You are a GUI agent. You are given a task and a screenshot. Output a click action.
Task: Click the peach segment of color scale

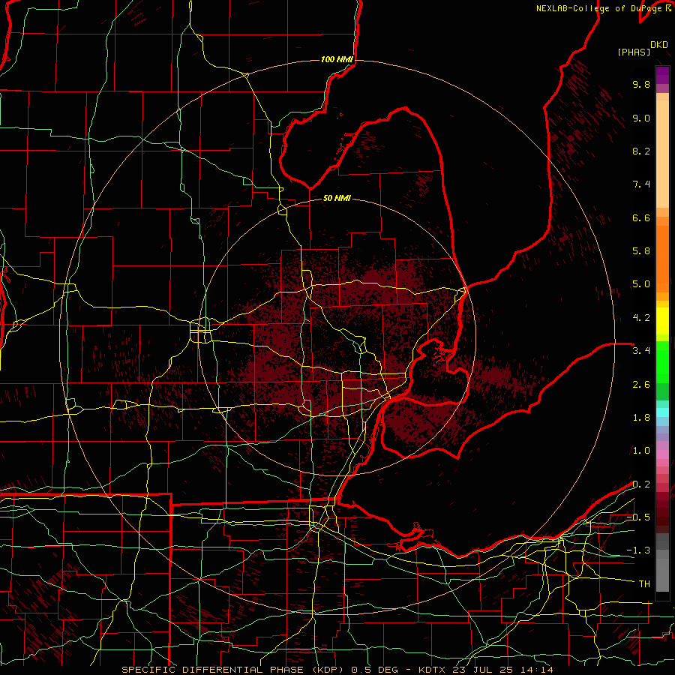point(662,154)
